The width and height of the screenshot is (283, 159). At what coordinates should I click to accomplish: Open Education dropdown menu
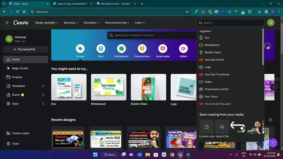coord(91,23)
